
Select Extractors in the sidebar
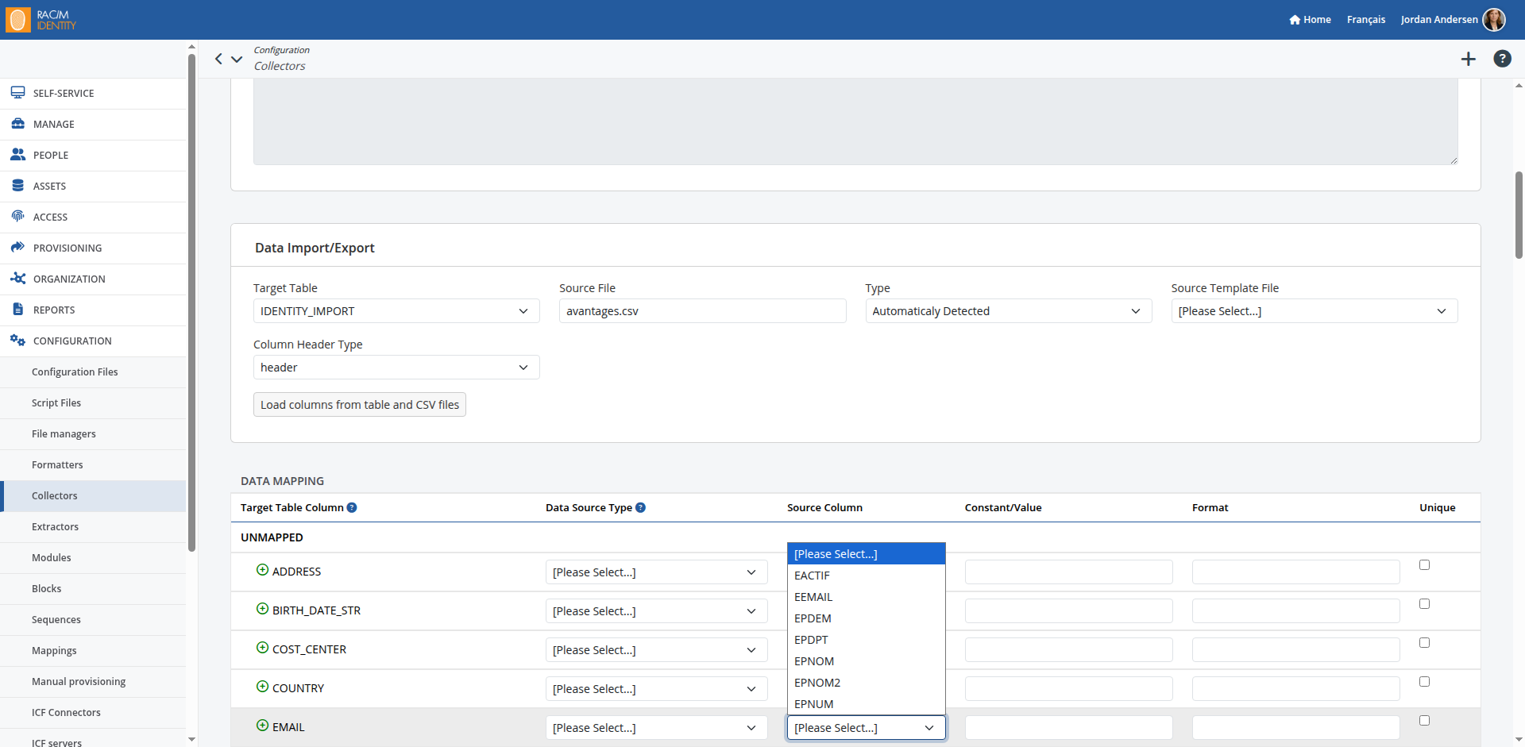[x=55, y=527]
